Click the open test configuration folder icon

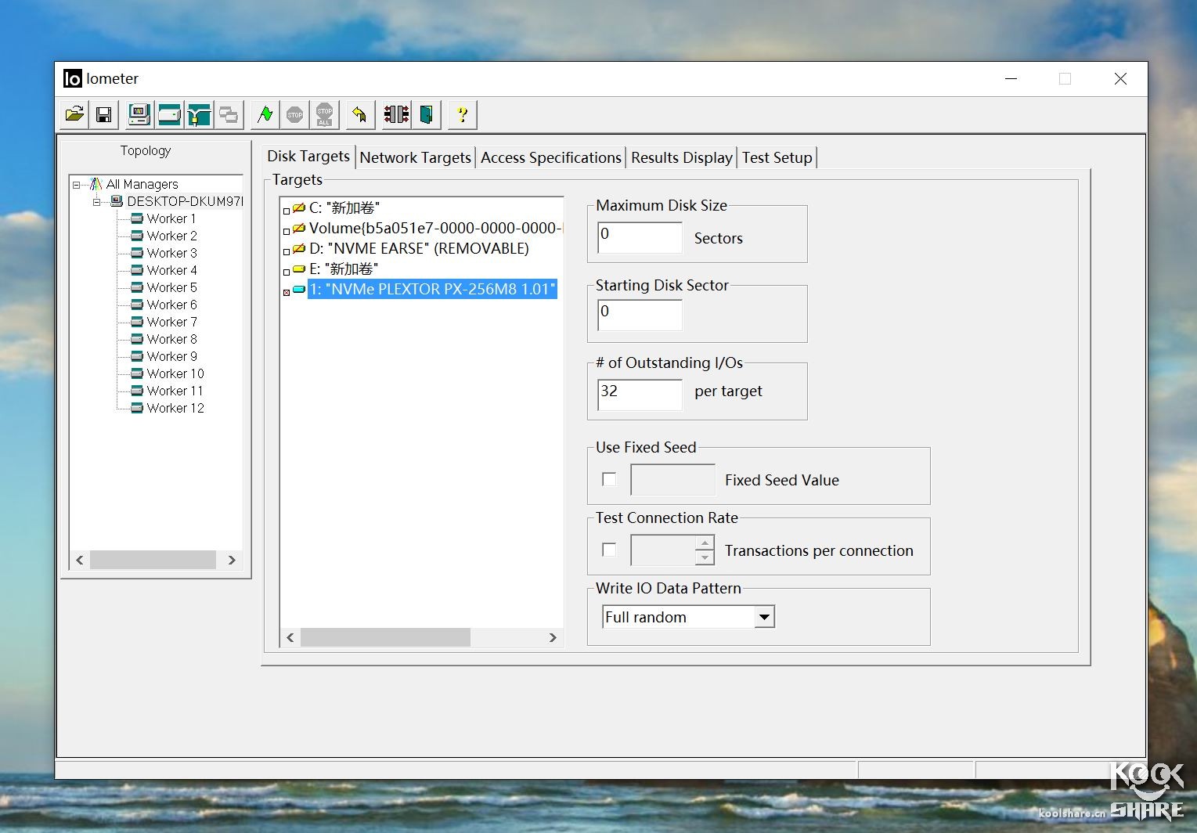click(x=74, y=115)
